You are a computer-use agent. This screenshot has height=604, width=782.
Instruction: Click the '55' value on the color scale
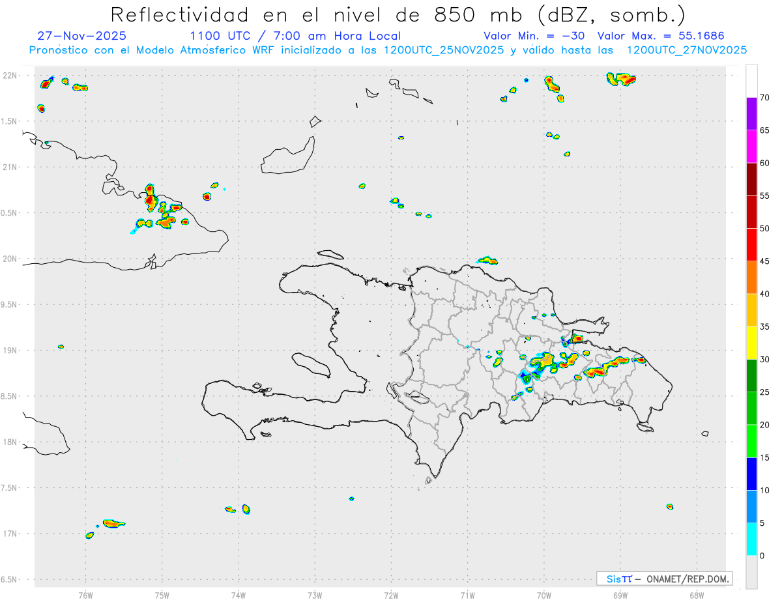click(x=764, y=195)
